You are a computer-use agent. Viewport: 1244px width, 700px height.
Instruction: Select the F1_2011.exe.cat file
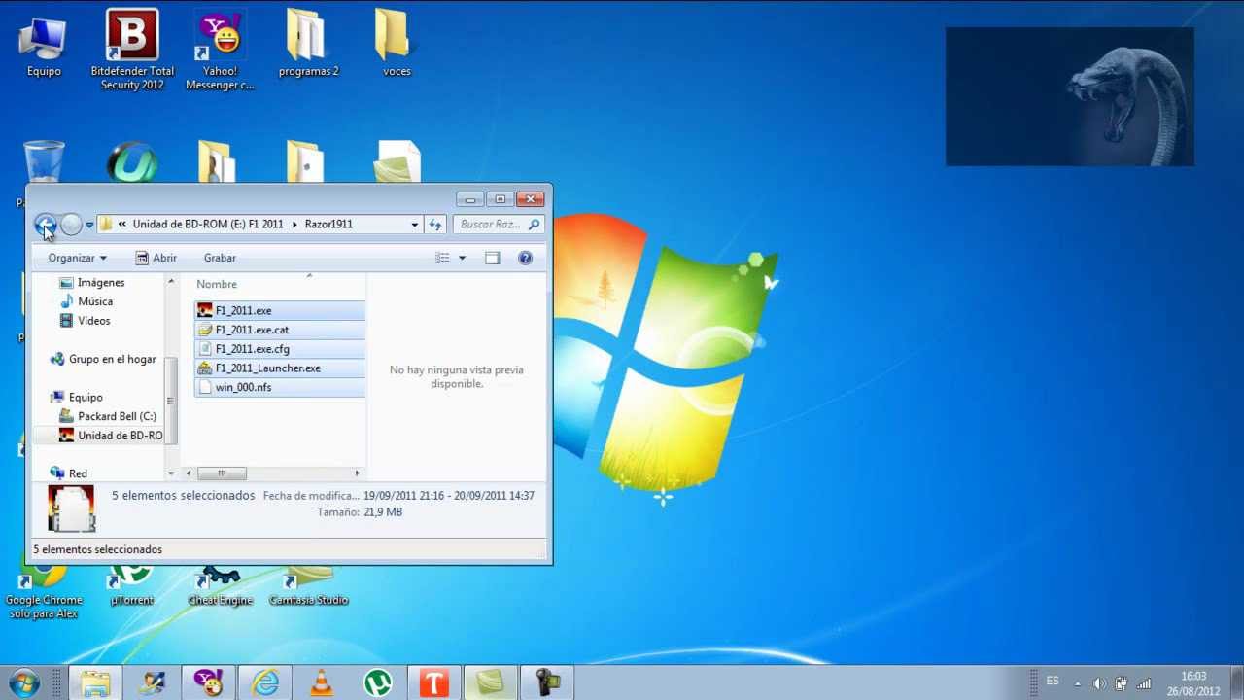280,330
